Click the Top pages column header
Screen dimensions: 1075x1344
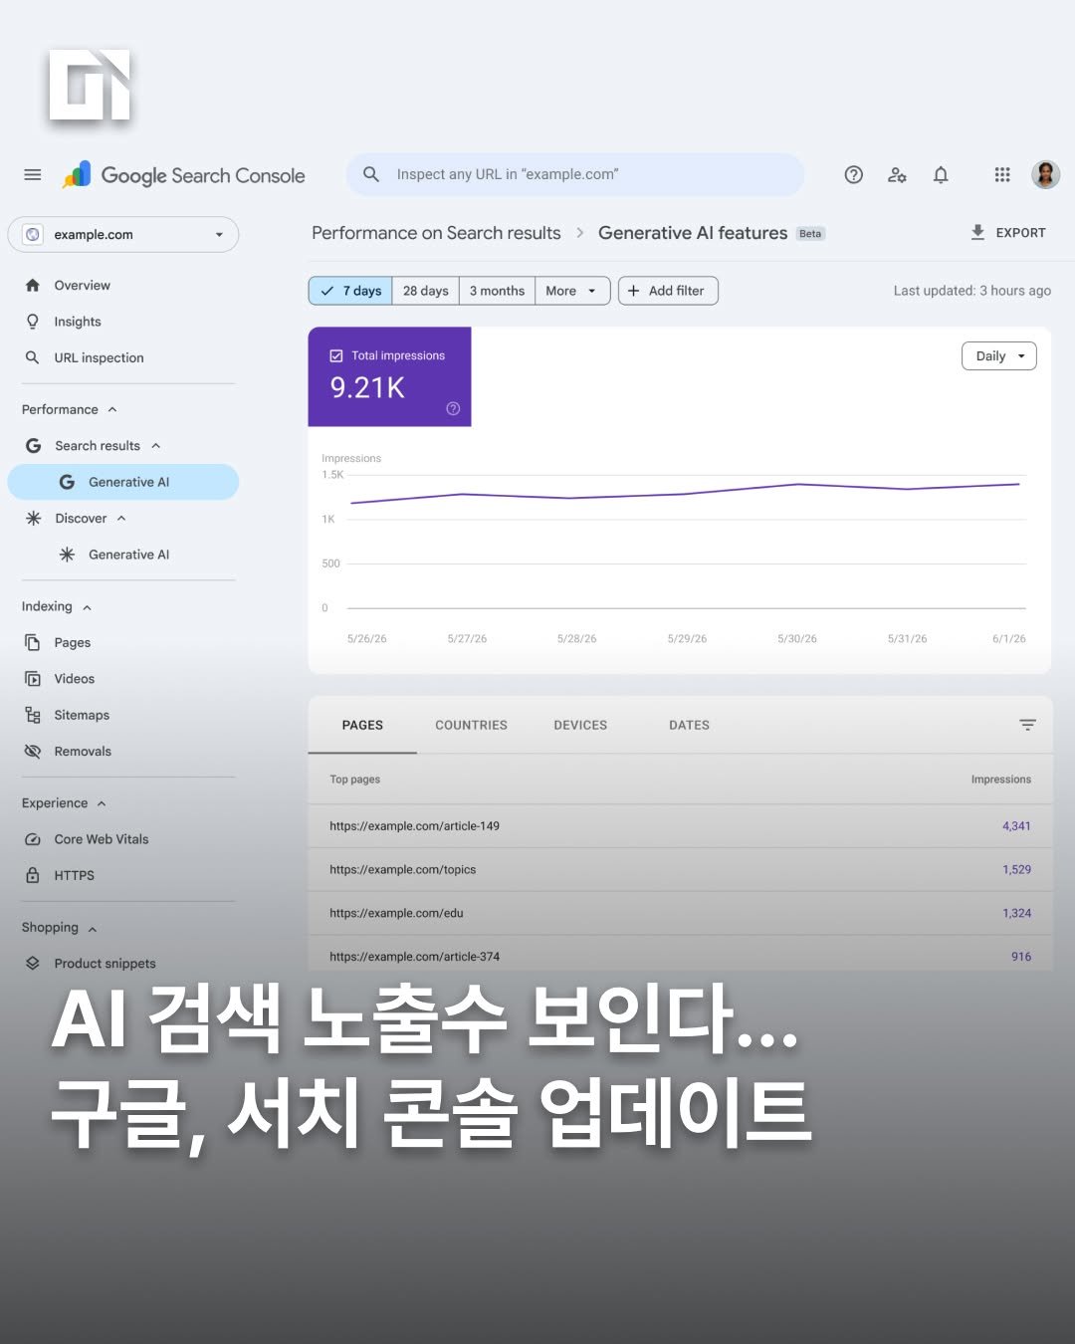pos(355,780)
